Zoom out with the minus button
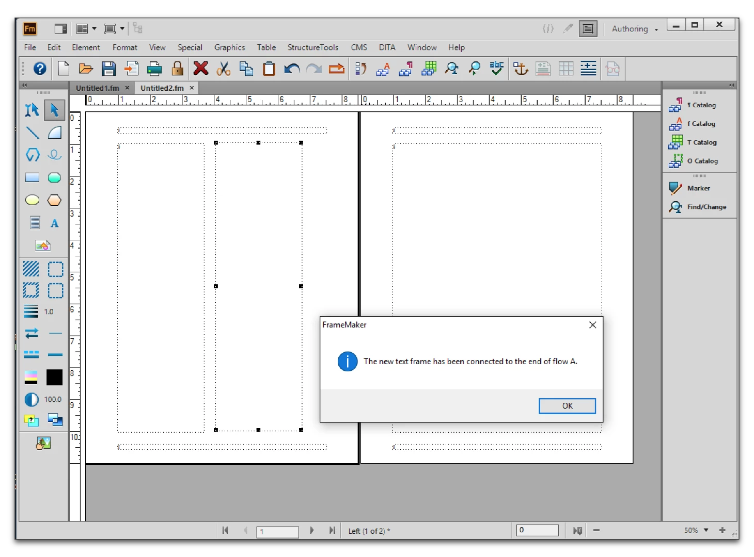The height and width of the screenshot is (557, 754). pyautogui.click(x=596, y=530)
